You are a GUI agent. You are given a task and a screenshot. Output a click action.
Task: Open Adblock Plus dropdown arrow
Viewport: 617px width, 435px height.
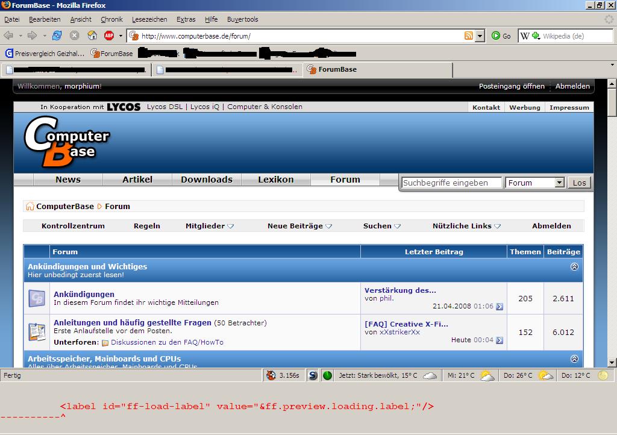coord(121,36)
